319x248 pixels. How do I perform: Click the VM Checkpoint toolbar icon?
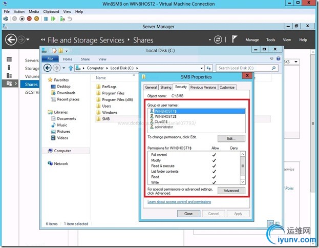[x=62, y=19]
